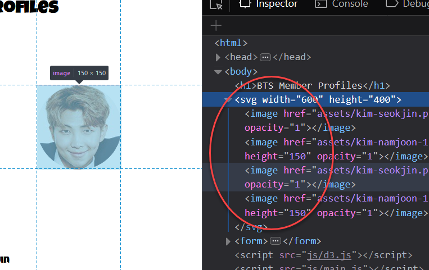The image size is (429, 270).
Task: Collapse the body element
Action: coord(218,72)
